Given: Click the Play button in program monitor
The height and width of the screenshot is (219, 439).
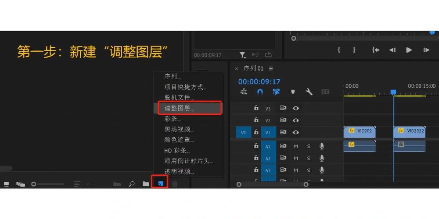Looking at the screenshot, I should 409,50.
